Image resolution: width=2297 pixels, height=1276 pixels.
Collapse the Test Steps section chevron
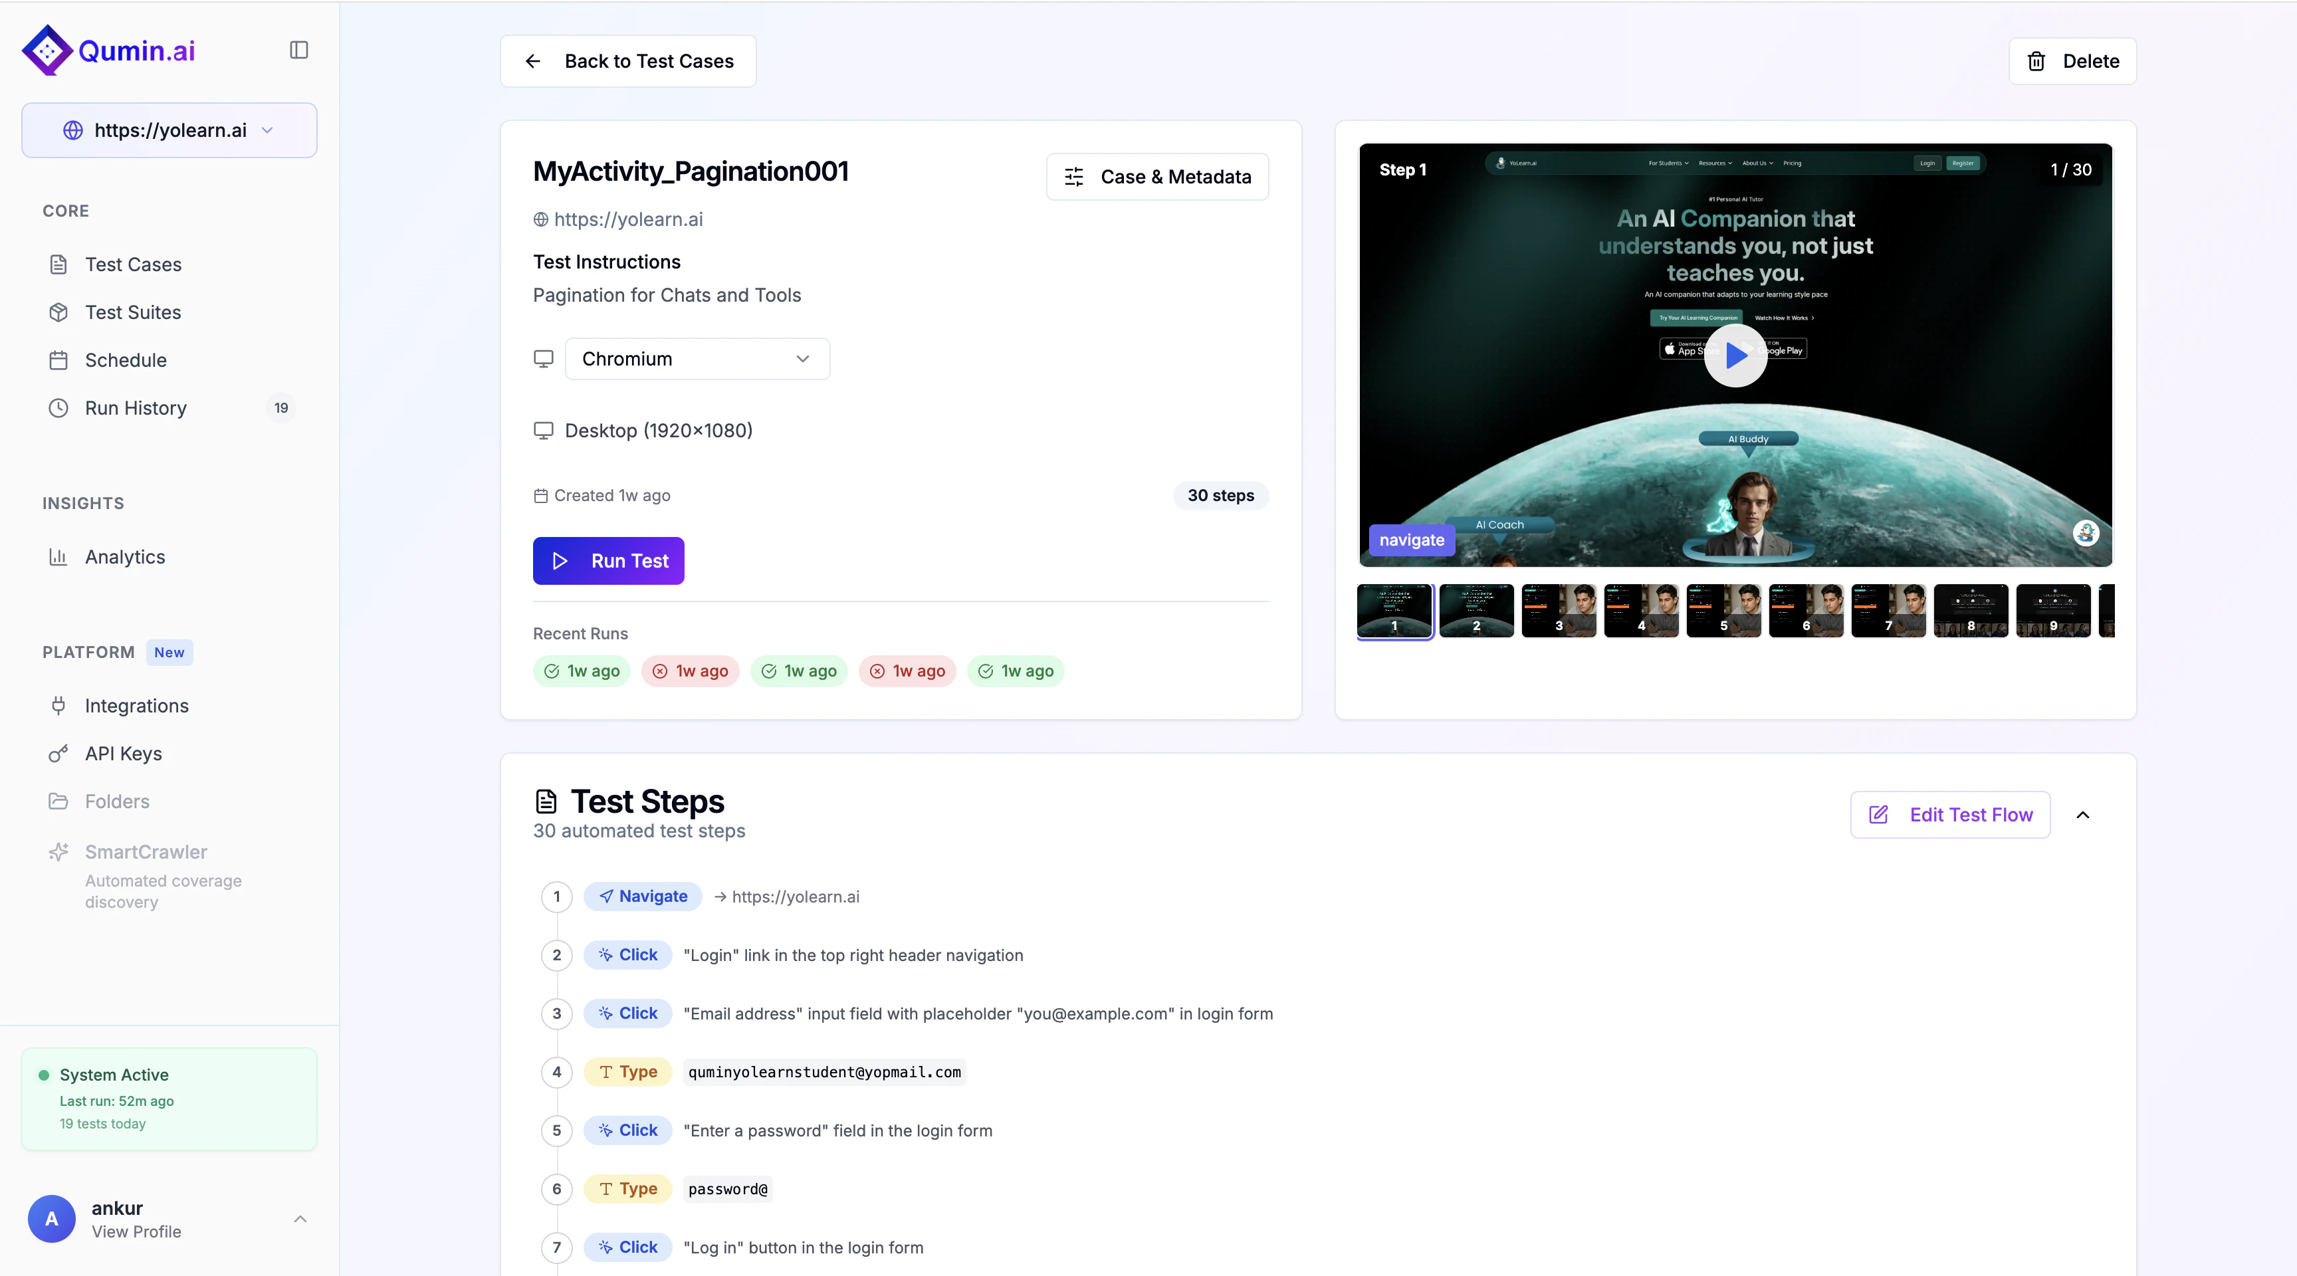click(2084, 814)
